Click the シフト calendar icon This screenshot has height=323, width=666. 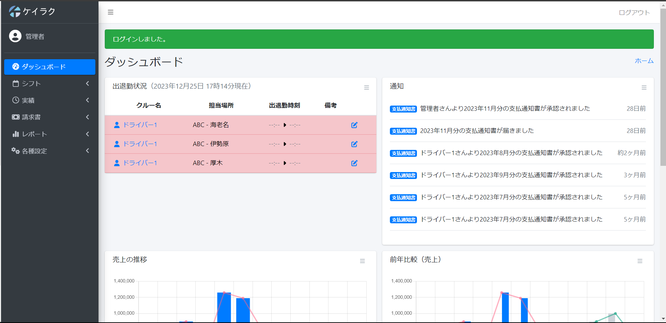pos(16,83)
